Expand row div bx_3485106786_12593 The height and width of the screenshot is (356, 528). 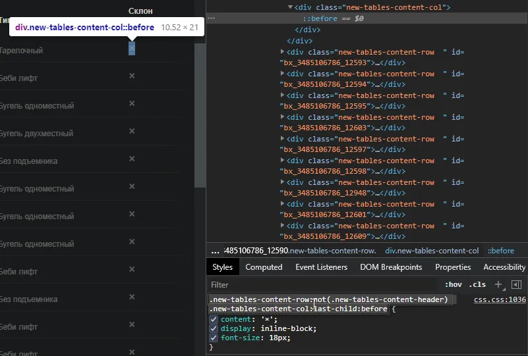[282, 52]
